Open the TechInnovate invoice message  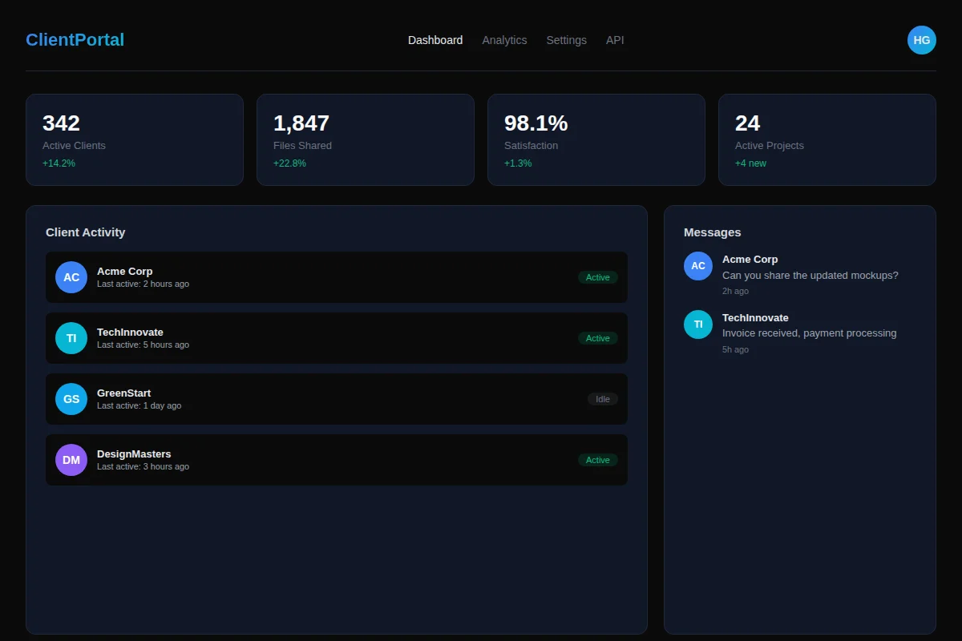click(x=809, y=333)
